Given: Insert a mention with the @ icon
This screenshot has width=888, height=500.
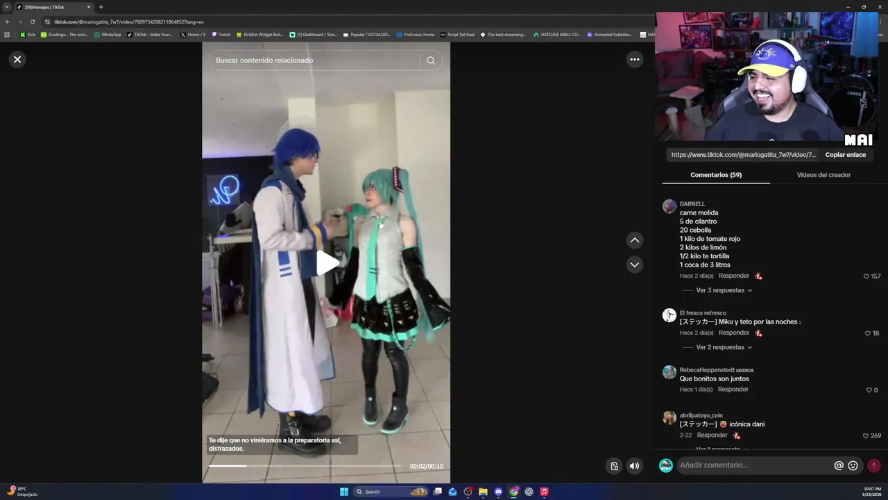Looking at the screenshot, I should [839, 466].
